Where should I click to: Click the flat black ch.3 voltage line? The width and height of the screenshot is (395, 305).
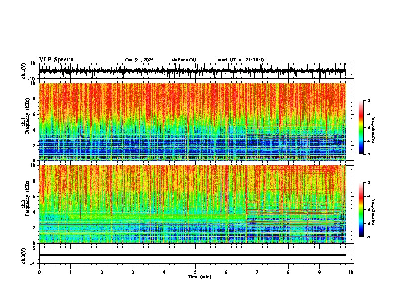pyautogui.click(x=192, y=255)
